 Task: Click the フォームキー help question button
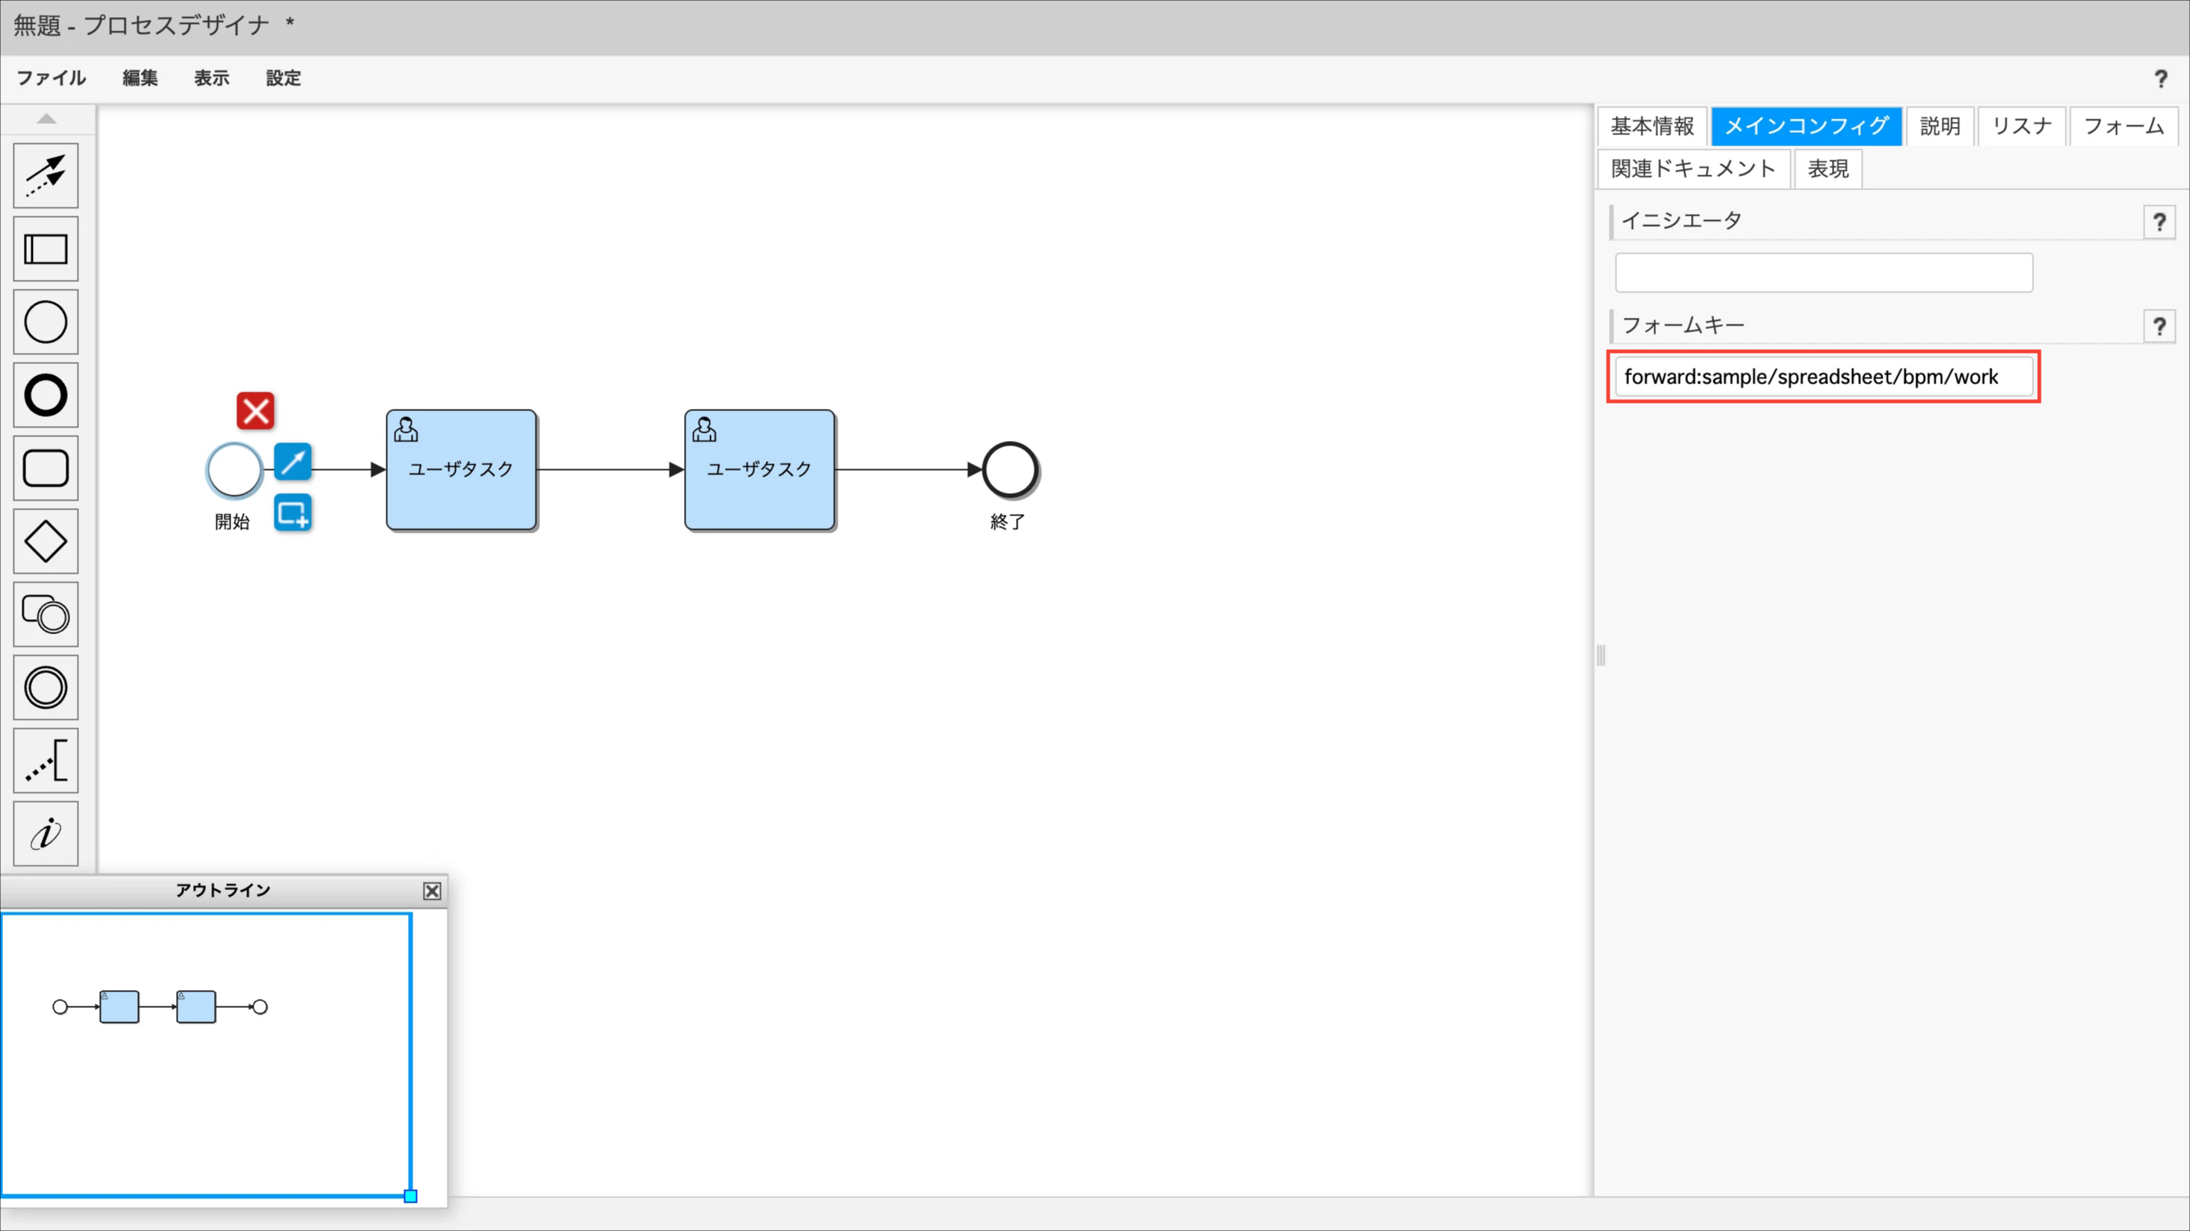pos(2159,327)
